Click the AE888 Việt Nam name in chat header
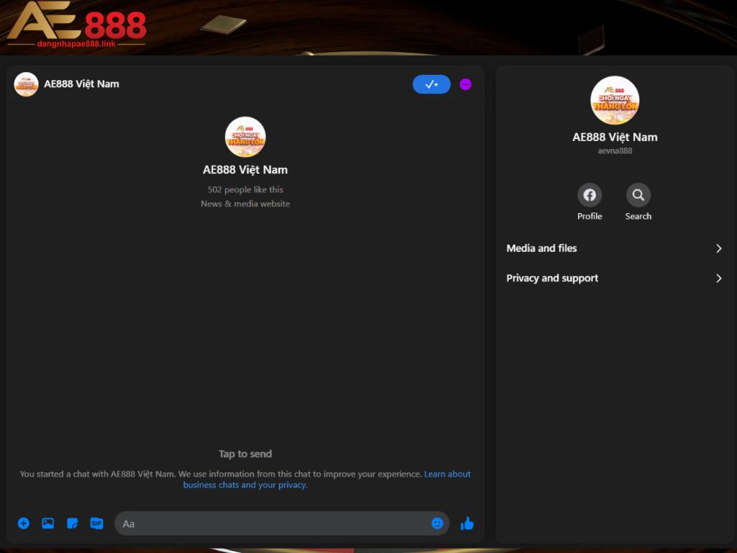 (81, 84)
